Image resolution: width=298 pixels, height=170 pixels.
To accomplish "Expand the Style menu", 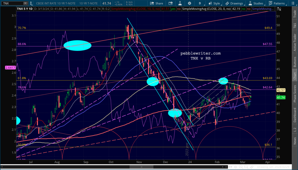I will [214, 3].
